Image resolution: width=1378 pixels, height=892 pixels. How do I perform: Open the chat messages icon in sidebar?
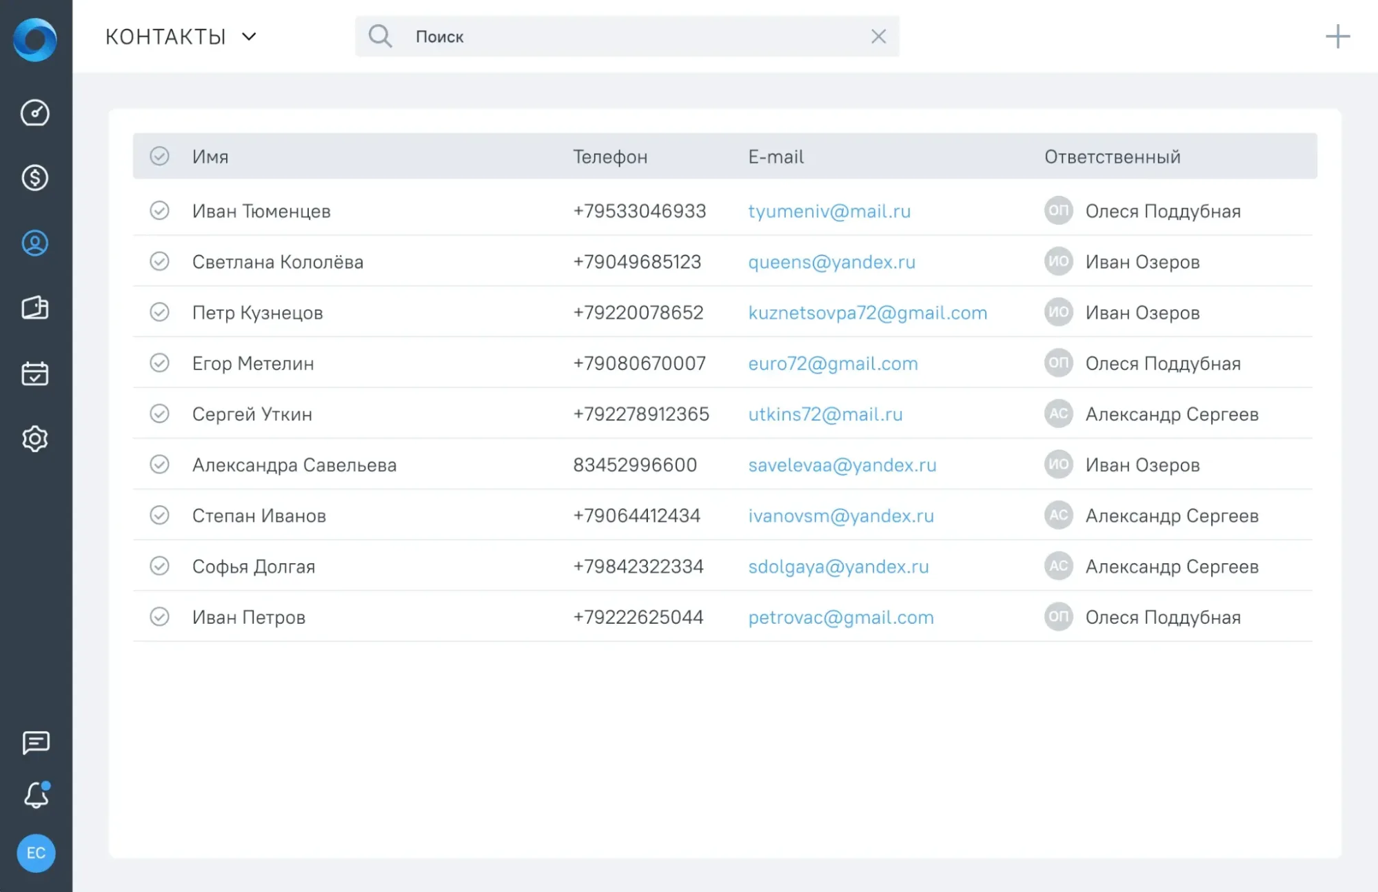tap(36, 743)
